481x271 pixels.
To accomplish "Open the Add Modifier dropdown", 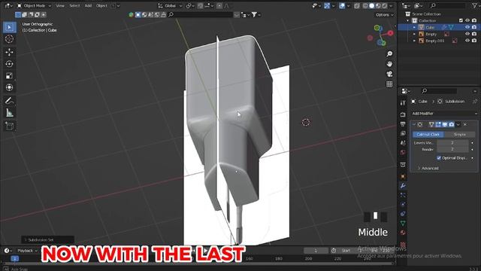I will pos(444,114).
